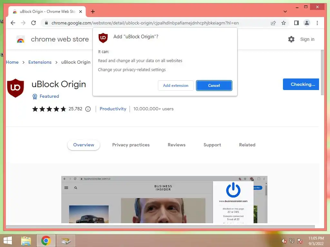The image size is (330, 247).
Task: Switch to the Support tab
Action: [212, 145]
